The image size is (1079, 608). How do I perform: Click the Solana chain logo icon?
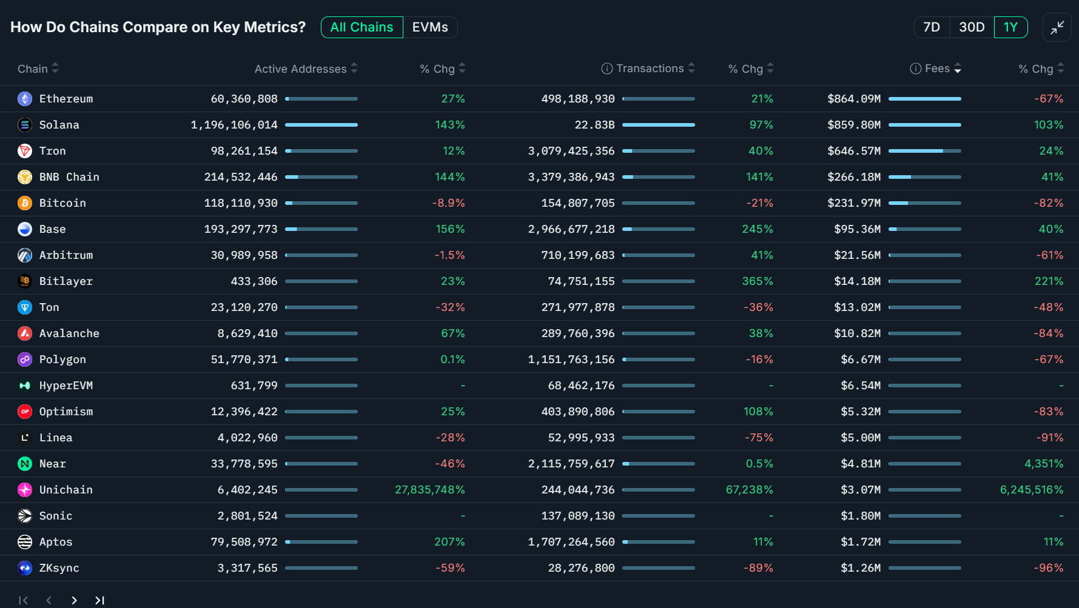[25, 125]
